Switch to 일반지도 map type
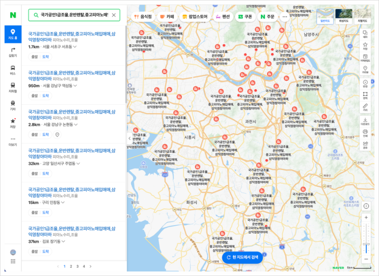 click(325, 16)
